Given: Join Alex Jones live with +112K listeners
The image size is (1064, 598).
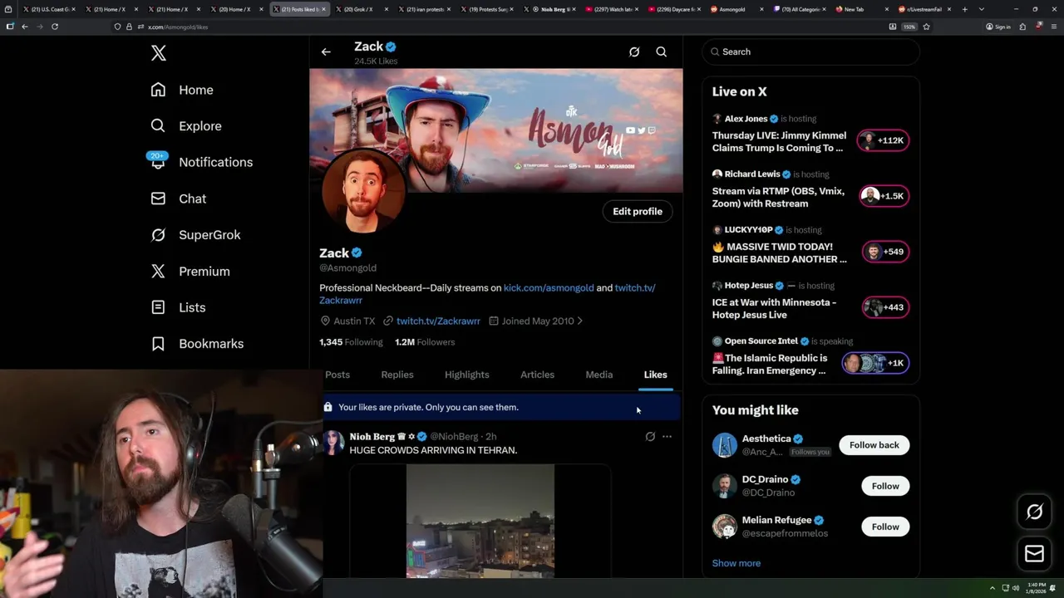Looking at the screenshot, I should (x=884, y=140).
